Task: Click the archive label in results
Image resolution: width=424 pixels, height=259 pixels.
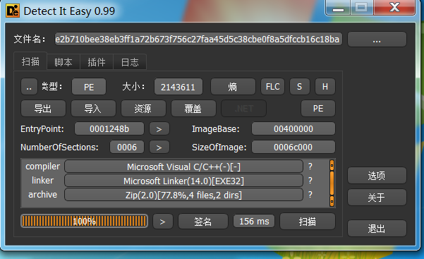Action: [42, 195]
